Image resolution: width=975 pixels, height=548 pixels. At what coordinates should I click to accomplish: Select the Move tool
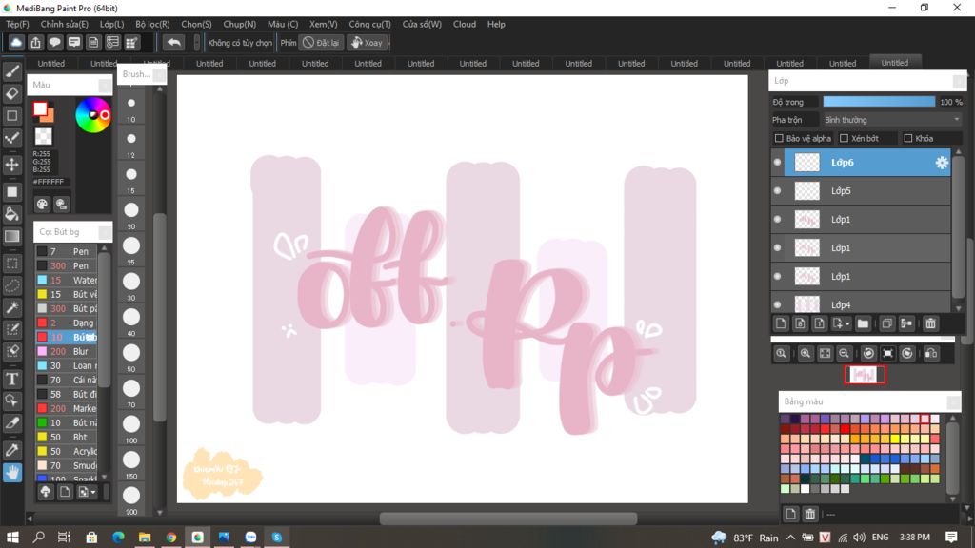[x=11, y=165]
